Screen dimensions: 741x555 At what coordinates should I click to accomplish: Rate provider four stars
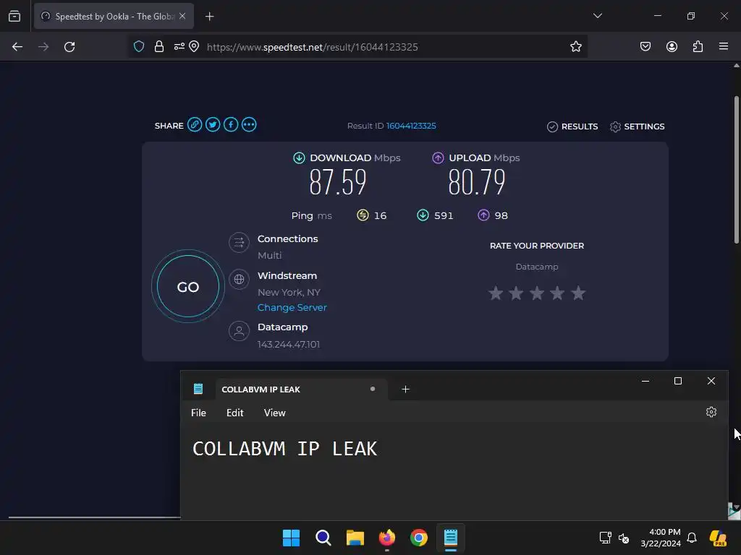(558, 293)
